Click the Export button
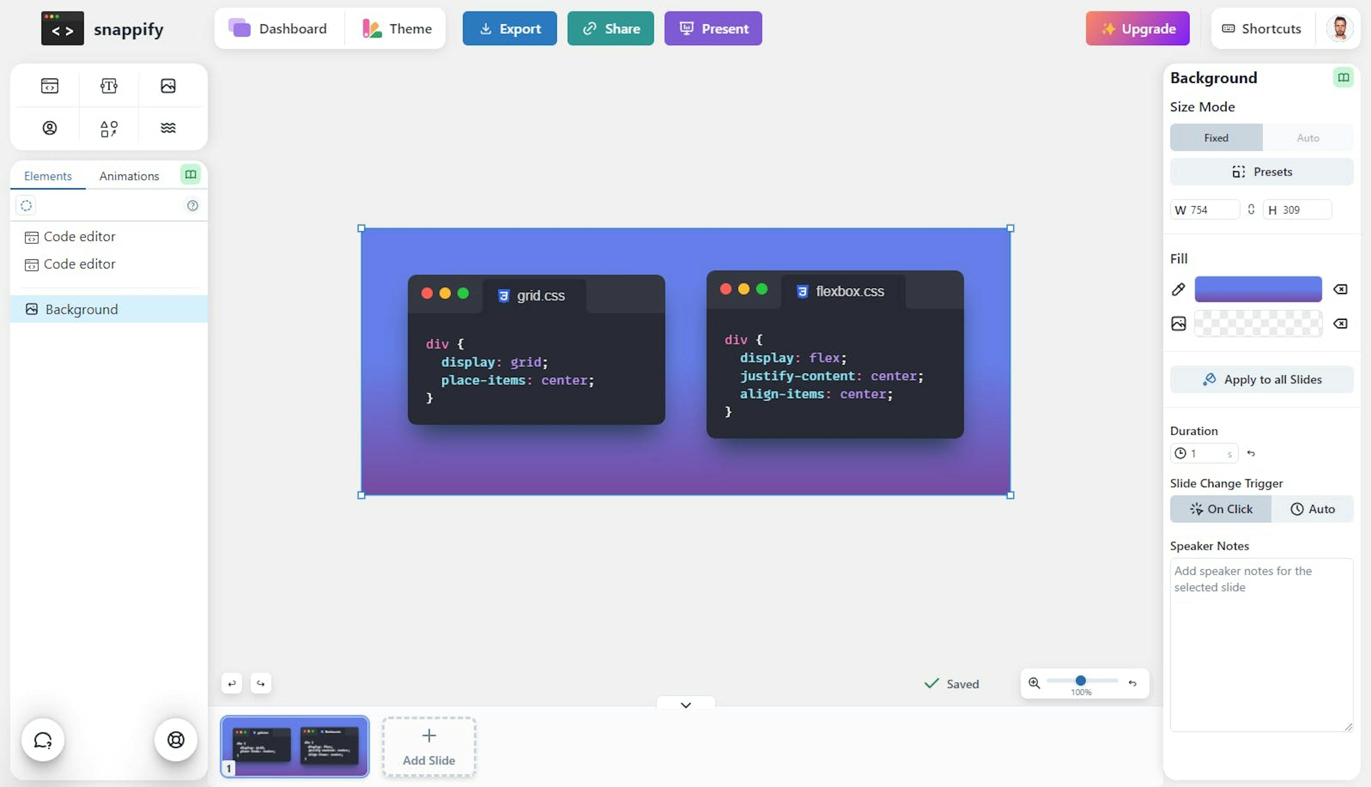Image resolution: width=1371 pixels, height=787 pixels. click(509, 29)
